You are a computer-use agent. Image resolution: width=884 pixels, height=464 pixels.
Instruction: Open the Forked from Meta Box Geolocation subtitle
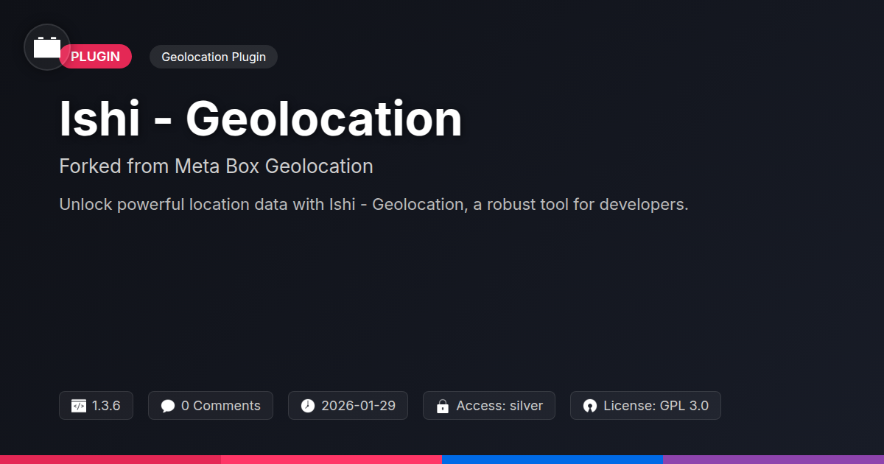pyautogui.click(x=216, y=166)
